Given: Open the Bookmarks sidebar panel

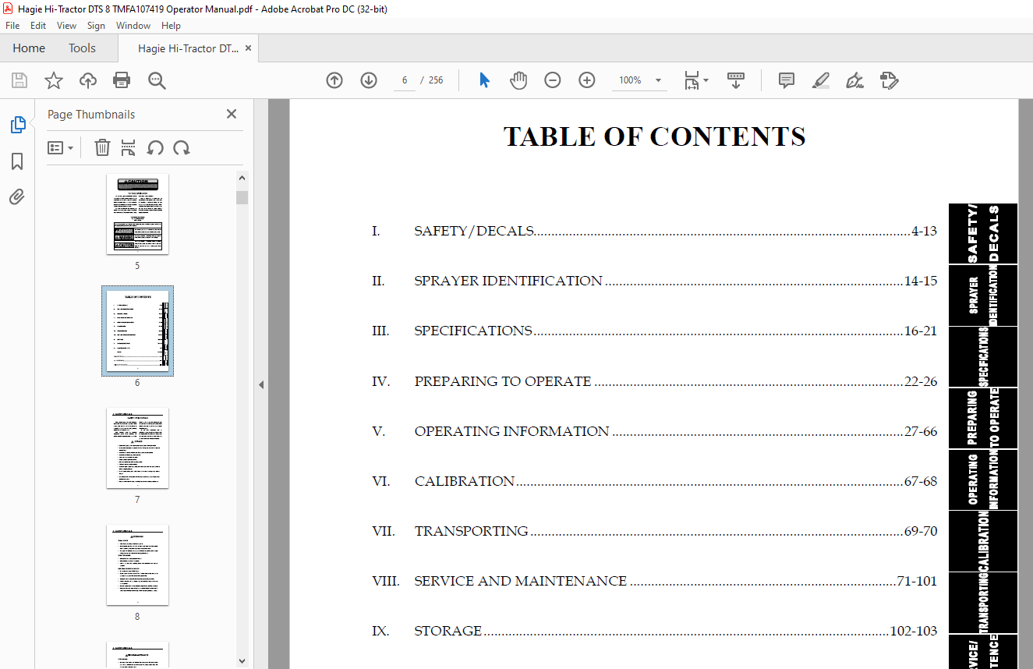Looking at the screenshot, I should (17, 161).
